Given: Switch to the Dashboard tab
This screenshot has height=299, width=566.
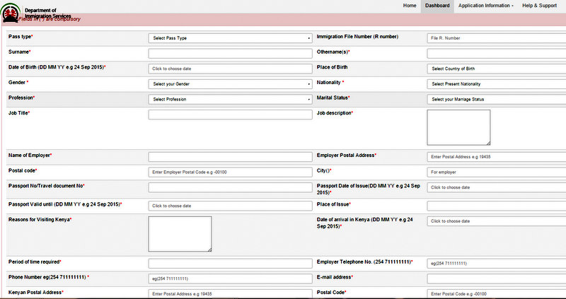Looking at the screenshot, I should point(437,6).
